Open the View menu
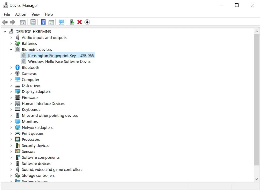Image resolution: width=261 pixels, height=190 pixels. click(x=36, y=14)
